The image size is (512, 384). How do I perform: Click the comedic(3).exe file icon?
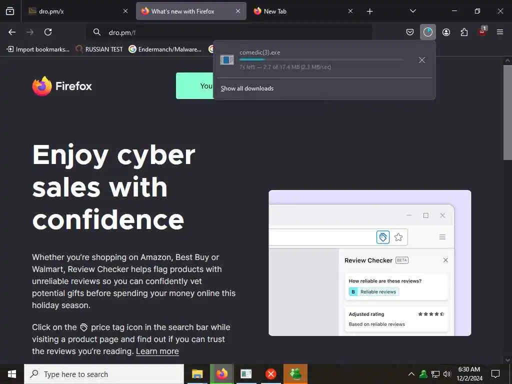click(227, 60)
